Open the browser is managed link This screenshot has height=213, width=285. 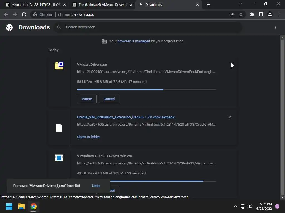[x=134, y=41]
